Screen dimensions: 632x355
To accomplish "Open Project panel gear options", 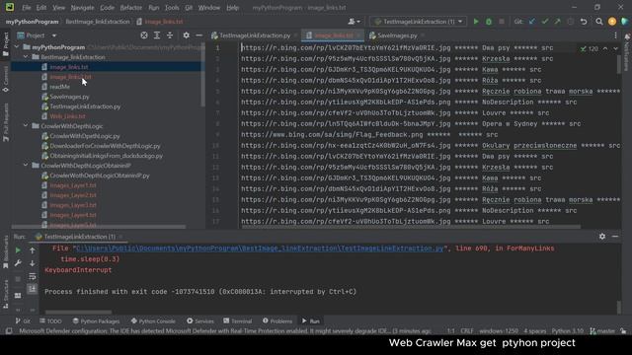I will [x=186, y=35].
